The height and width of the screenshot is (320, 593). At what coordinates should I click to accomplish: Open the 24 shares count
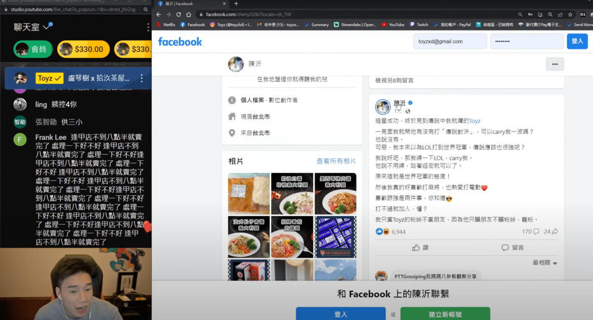click(x=551, y=232)
